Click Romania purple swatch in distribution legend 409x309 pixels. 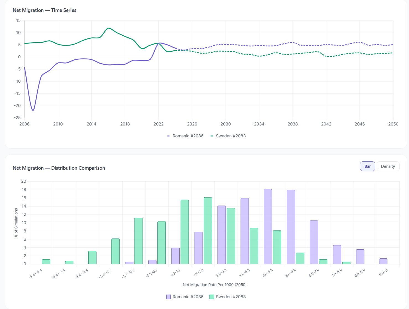[x=168, y=297]
